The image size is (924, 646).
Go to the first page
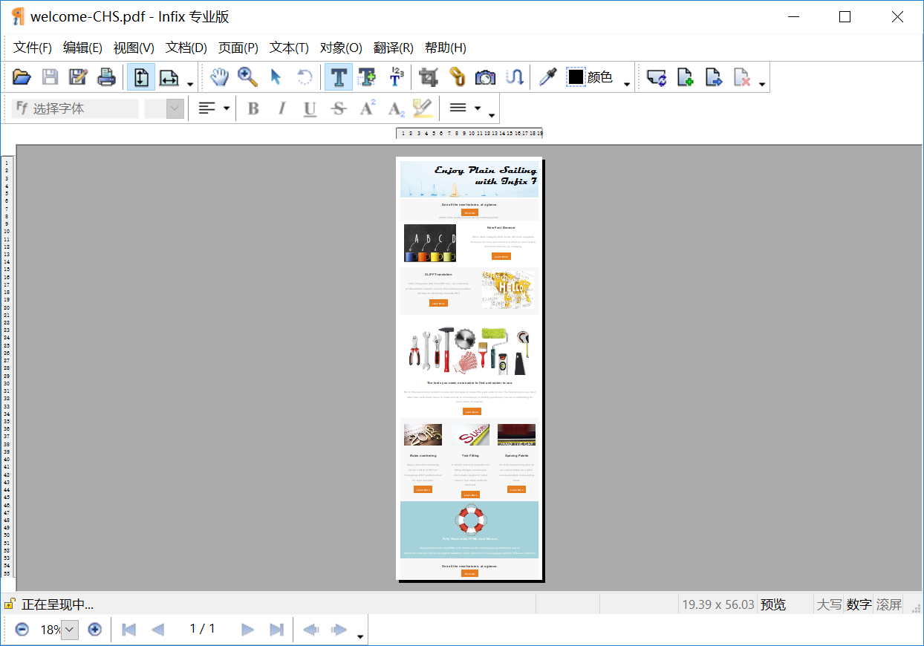coord(128,630)
